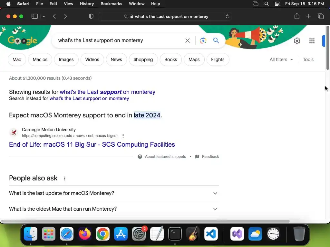Screen dimensions: 330x247
Task: Open TextEdit from the Dock
Action: (x=157, y=234)
